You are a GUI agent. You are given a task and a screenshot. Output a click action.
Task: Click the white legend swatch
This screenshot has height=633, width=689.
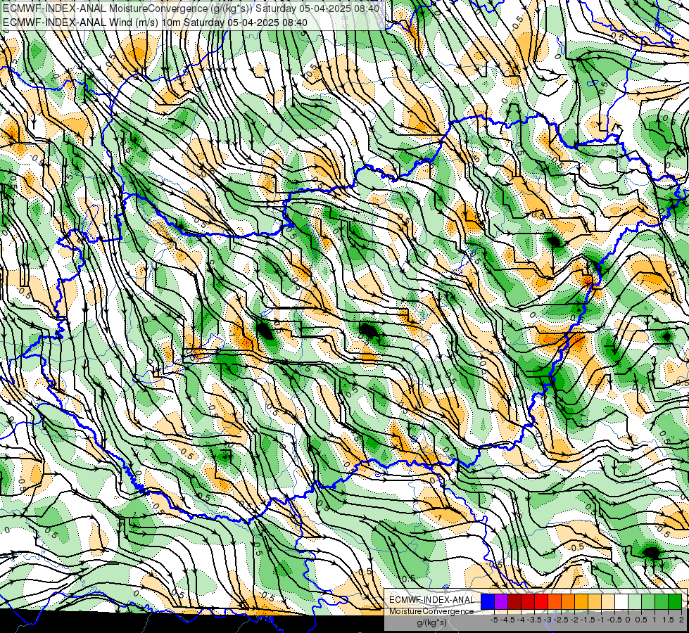click(621, 601)
